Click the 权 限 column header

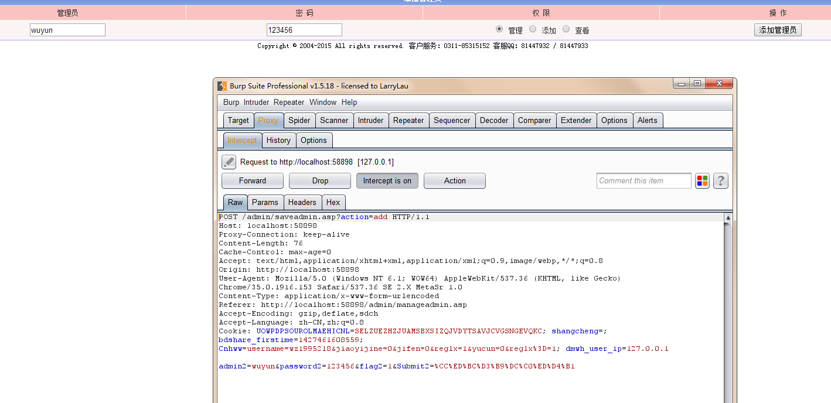point(541,13)
